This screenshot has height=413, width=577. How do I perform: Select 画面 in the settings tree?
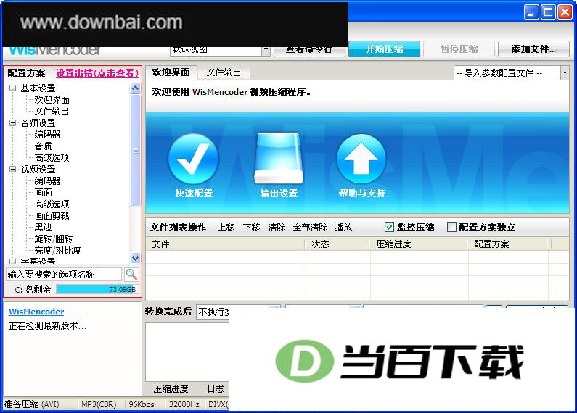[43, 193]
